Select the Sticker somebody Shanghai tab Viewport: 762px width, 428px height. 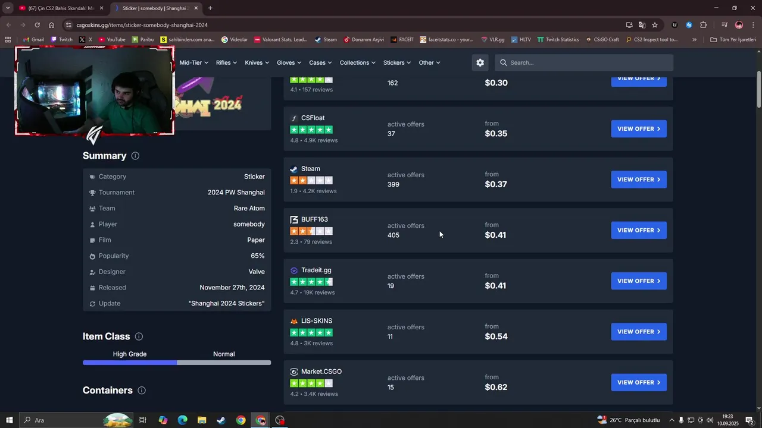click(156, 8)
